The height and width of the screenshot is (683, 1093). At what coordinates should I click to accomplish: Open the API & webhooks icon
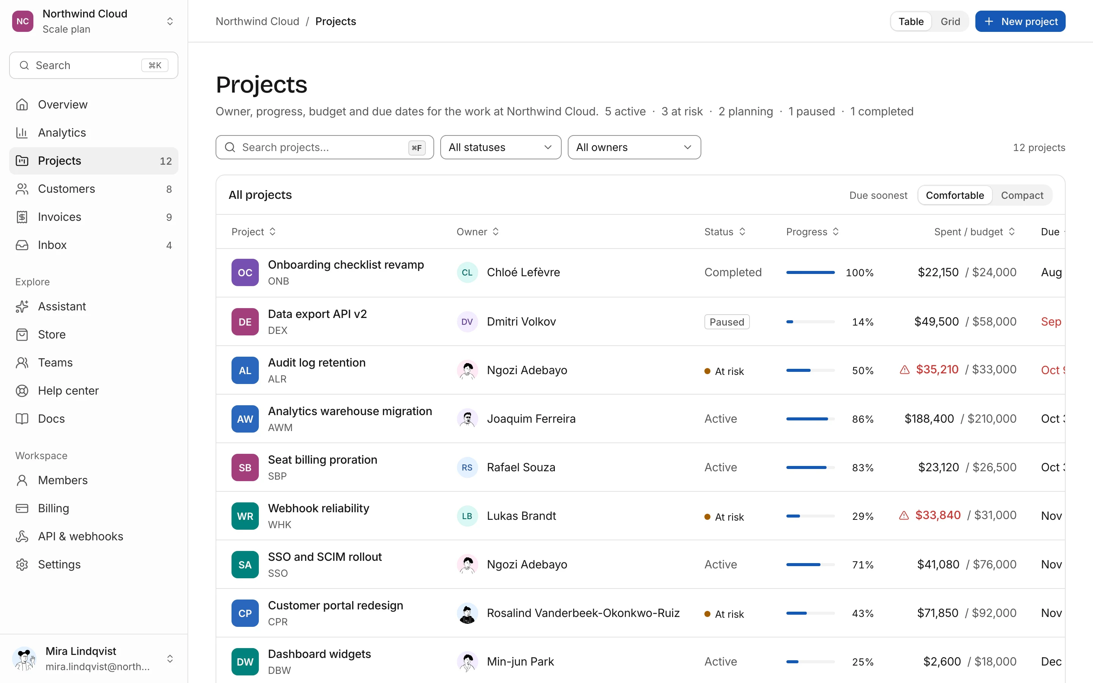pyautogui.click(x=22, y=536)
